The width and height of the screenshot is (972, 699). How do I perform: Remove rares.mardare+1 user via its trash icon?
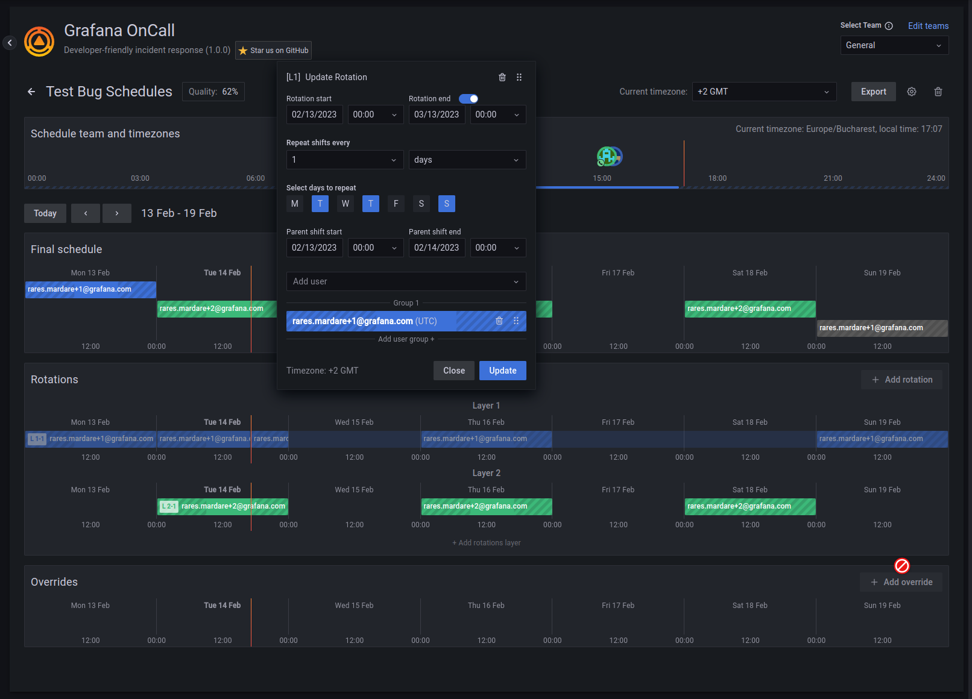499,321
